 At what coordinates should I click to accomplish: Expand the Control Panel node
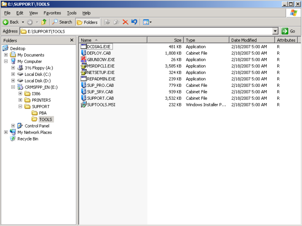(x=13, y=126)
